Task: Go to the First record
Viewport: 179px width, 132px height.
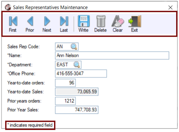Action: click(13, 24)
